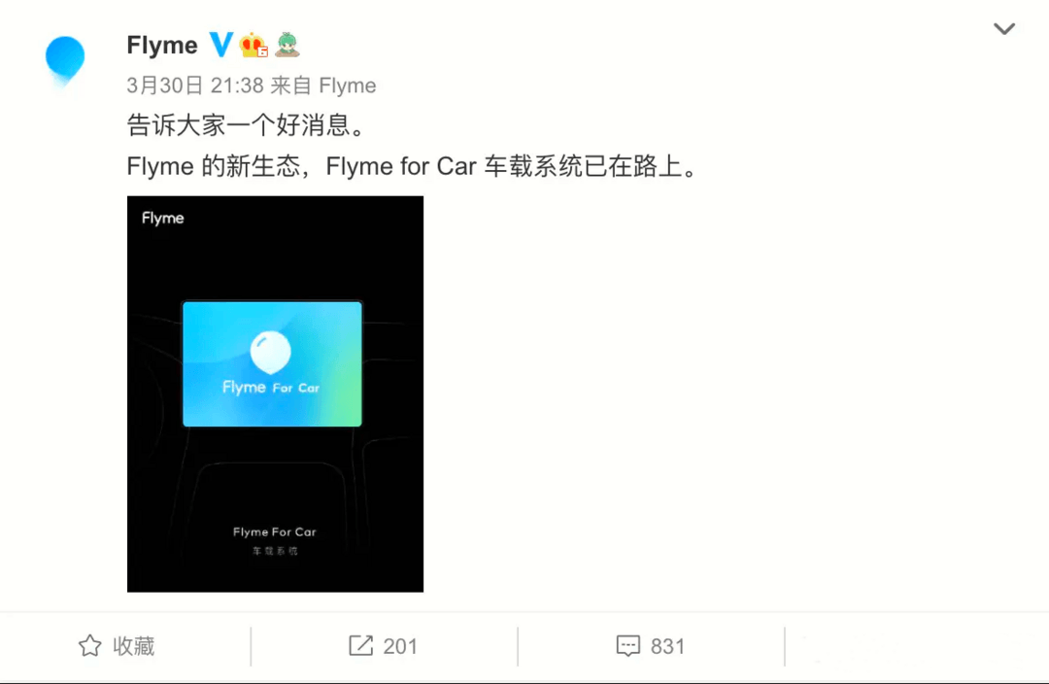Viewport: 1049px width, 684px height.
Task: Click the Flyme For Car 车载系统 caption
Action: click(x=275, y=540)
